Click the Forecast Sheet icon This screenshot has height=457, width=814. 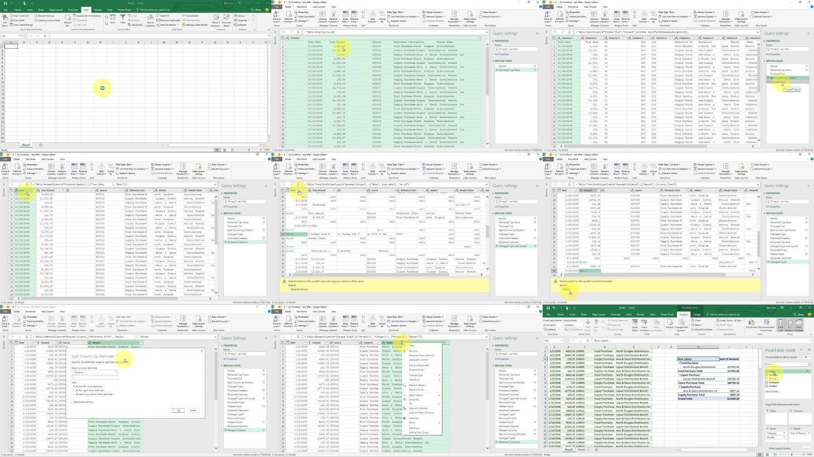pos(226,18)
